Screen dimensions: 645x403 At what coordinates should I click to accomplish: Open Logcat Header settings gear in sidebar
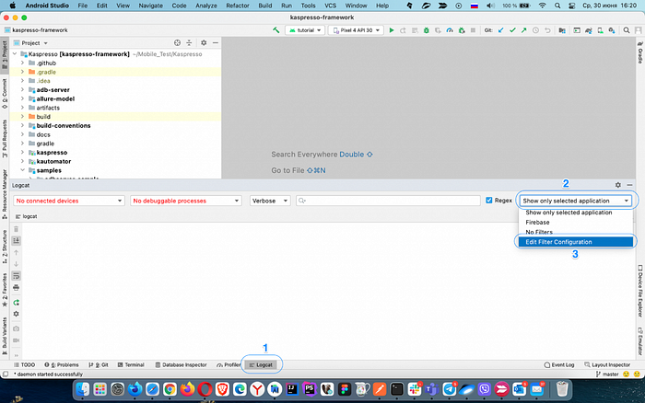(x=16, y=314)
